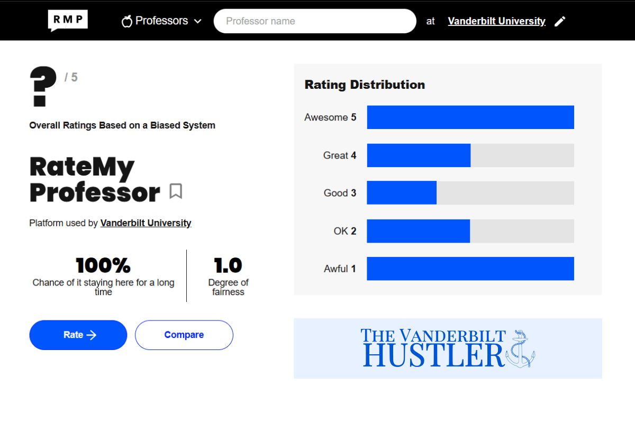This screenshot has height=423, width=635.
Task: Select the Awful 1 rating bar
Action: point(470,269)
